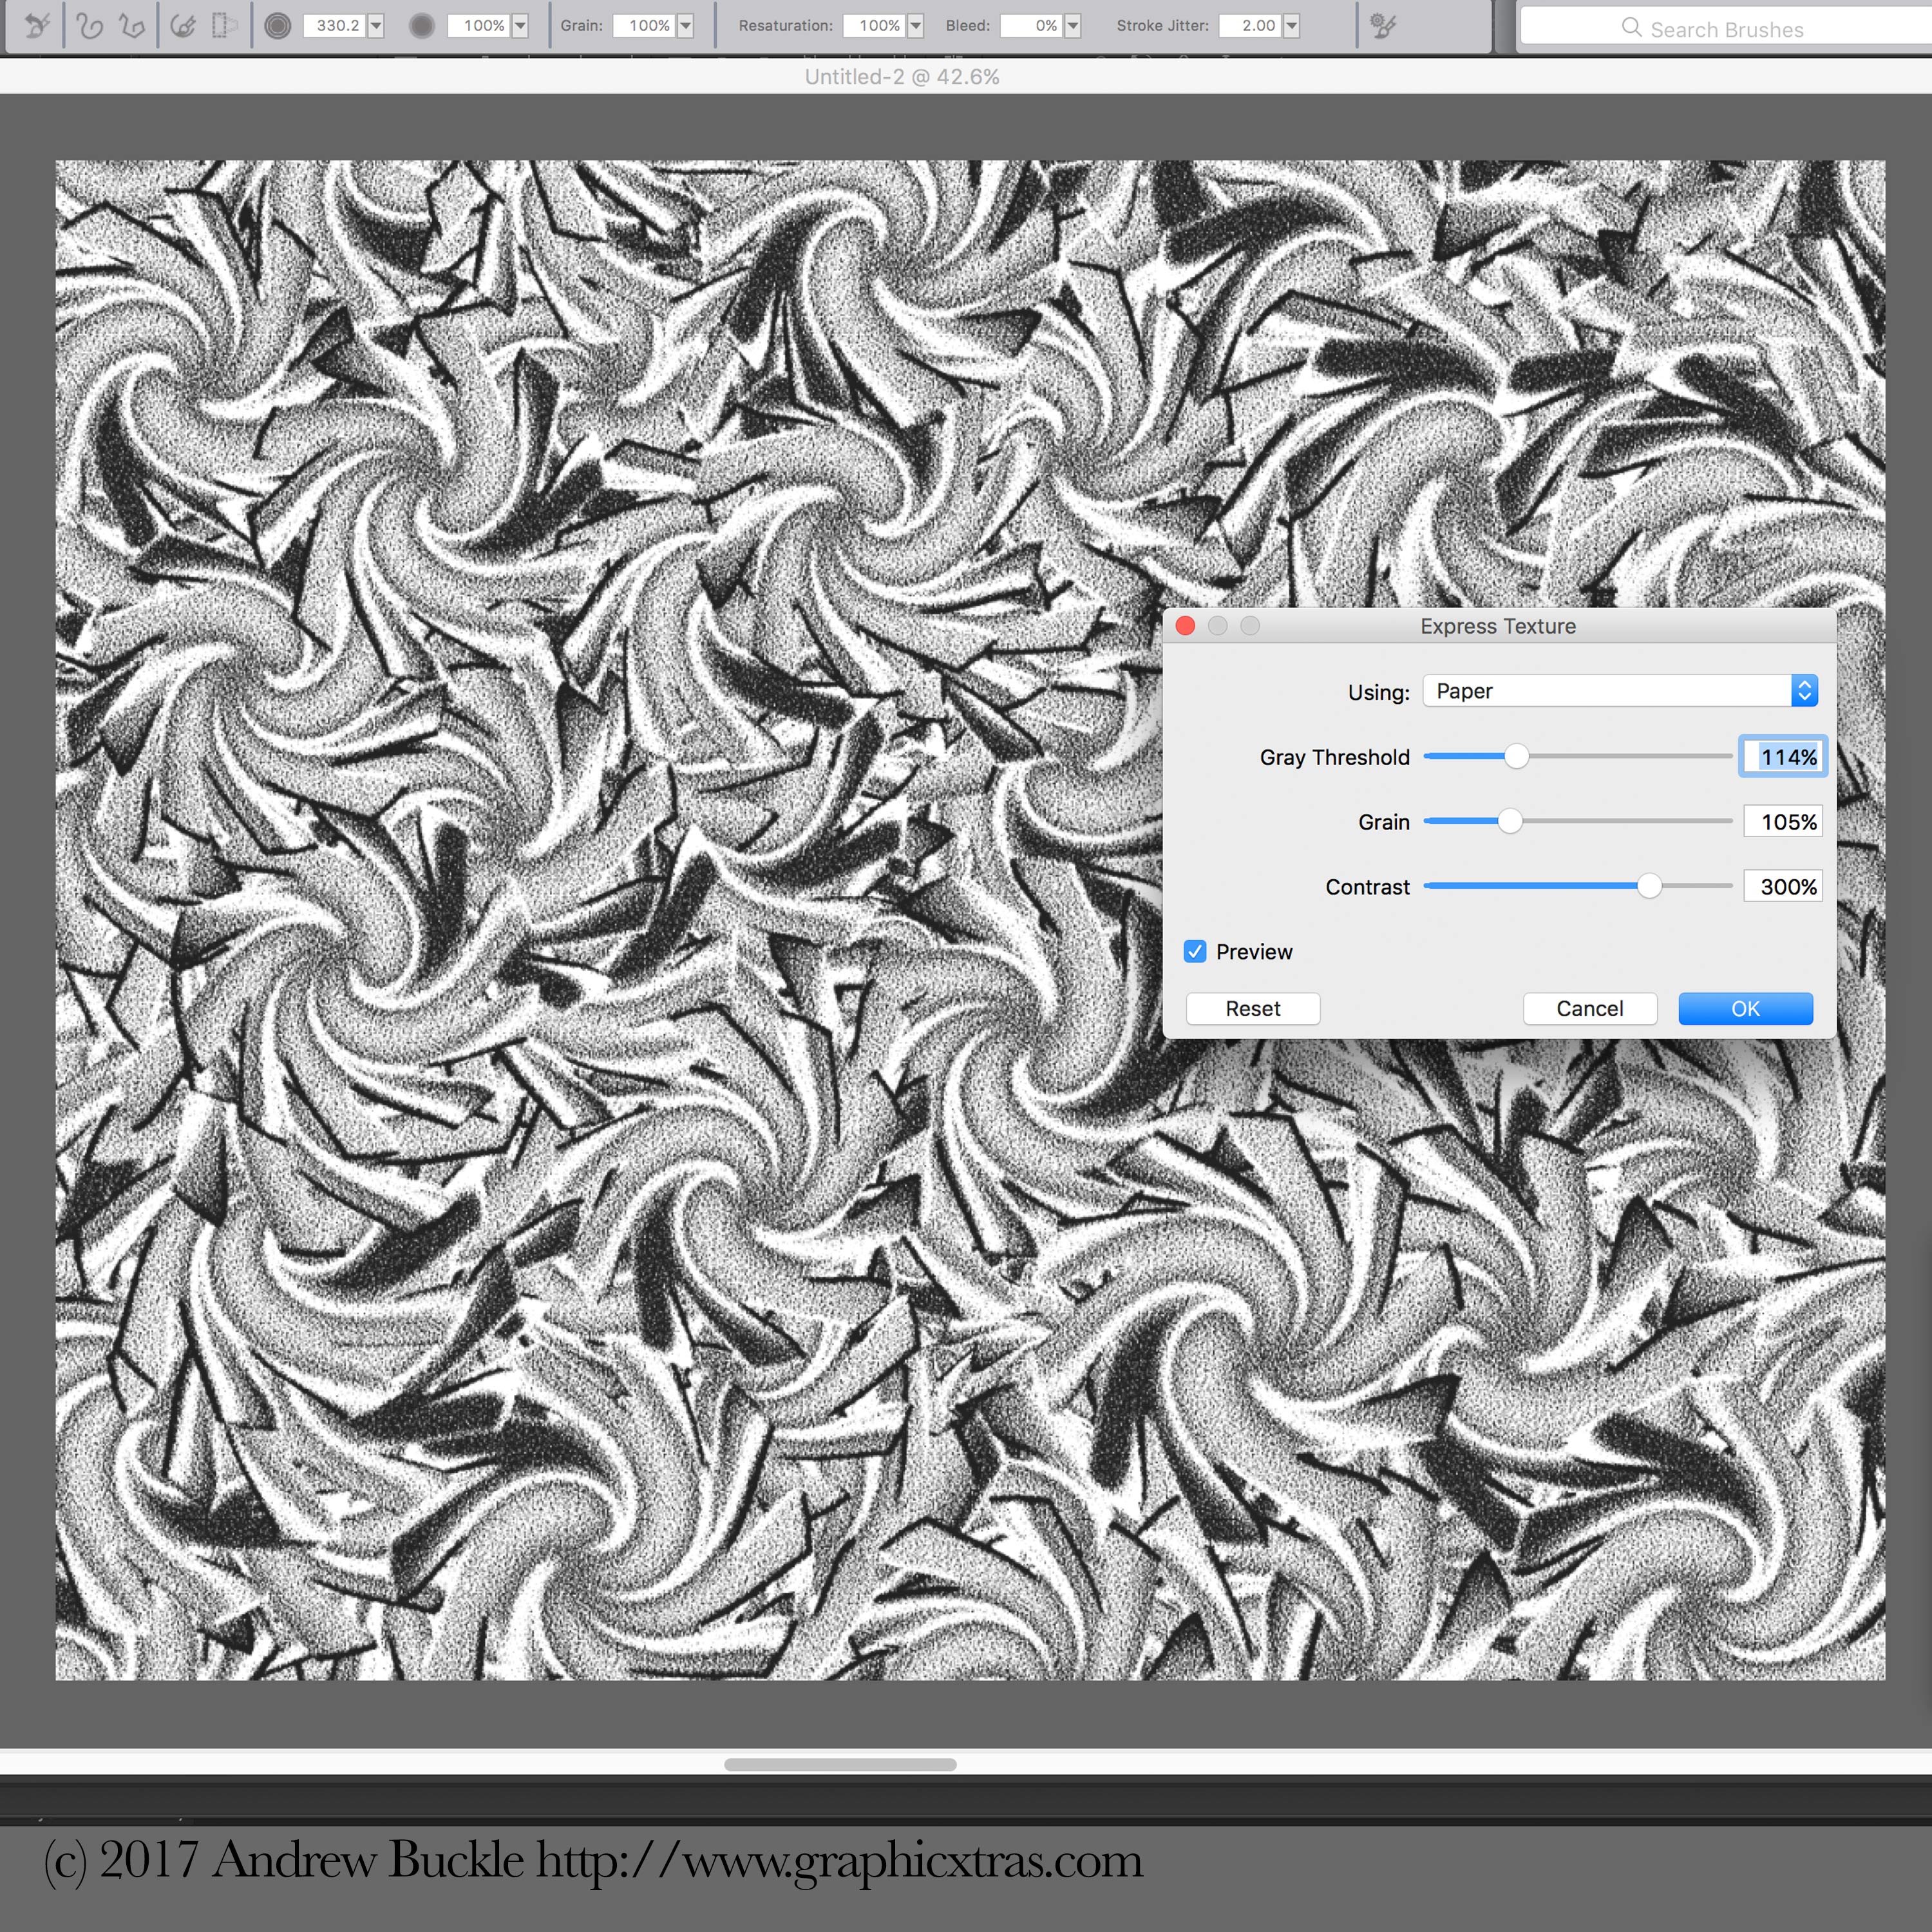The height and width of the screenshot is (1932, 1932).
Task: Click OK in Express Texture dialog
Action: click(1745, 1009)
